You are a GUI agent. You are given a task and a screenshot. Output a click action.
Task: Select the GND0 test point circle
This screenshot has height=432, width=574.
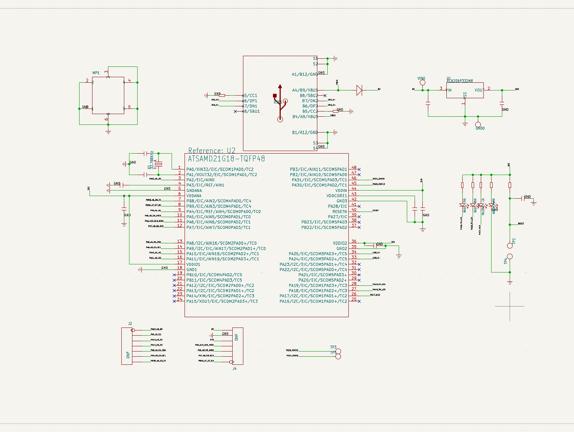tap(478, 125)
